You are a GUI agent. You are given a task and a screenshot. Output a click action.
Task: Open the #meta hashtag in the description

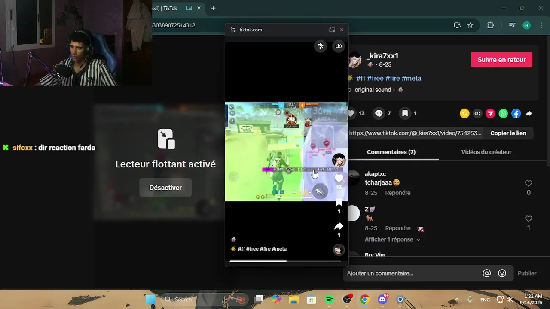[411, 78]
